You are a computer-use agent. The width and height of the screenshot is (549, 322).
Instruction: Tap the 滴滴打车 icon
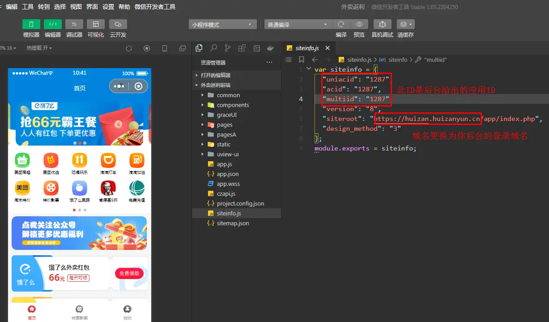[x=108, y=160]
